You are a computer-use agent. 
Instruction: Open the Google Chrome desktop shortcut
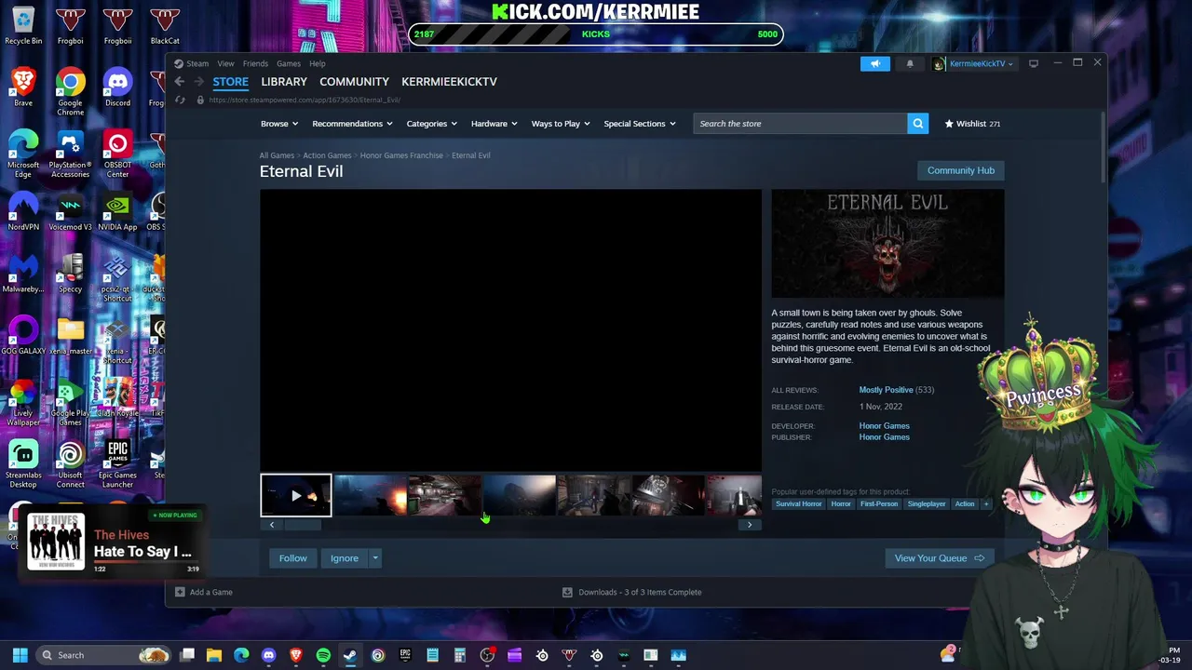[x=70, y=91]
